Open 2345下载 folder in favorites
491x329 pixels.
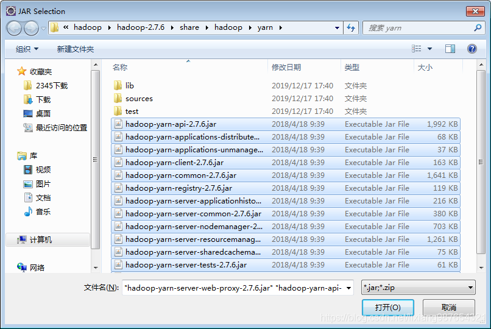click(46, 85)
